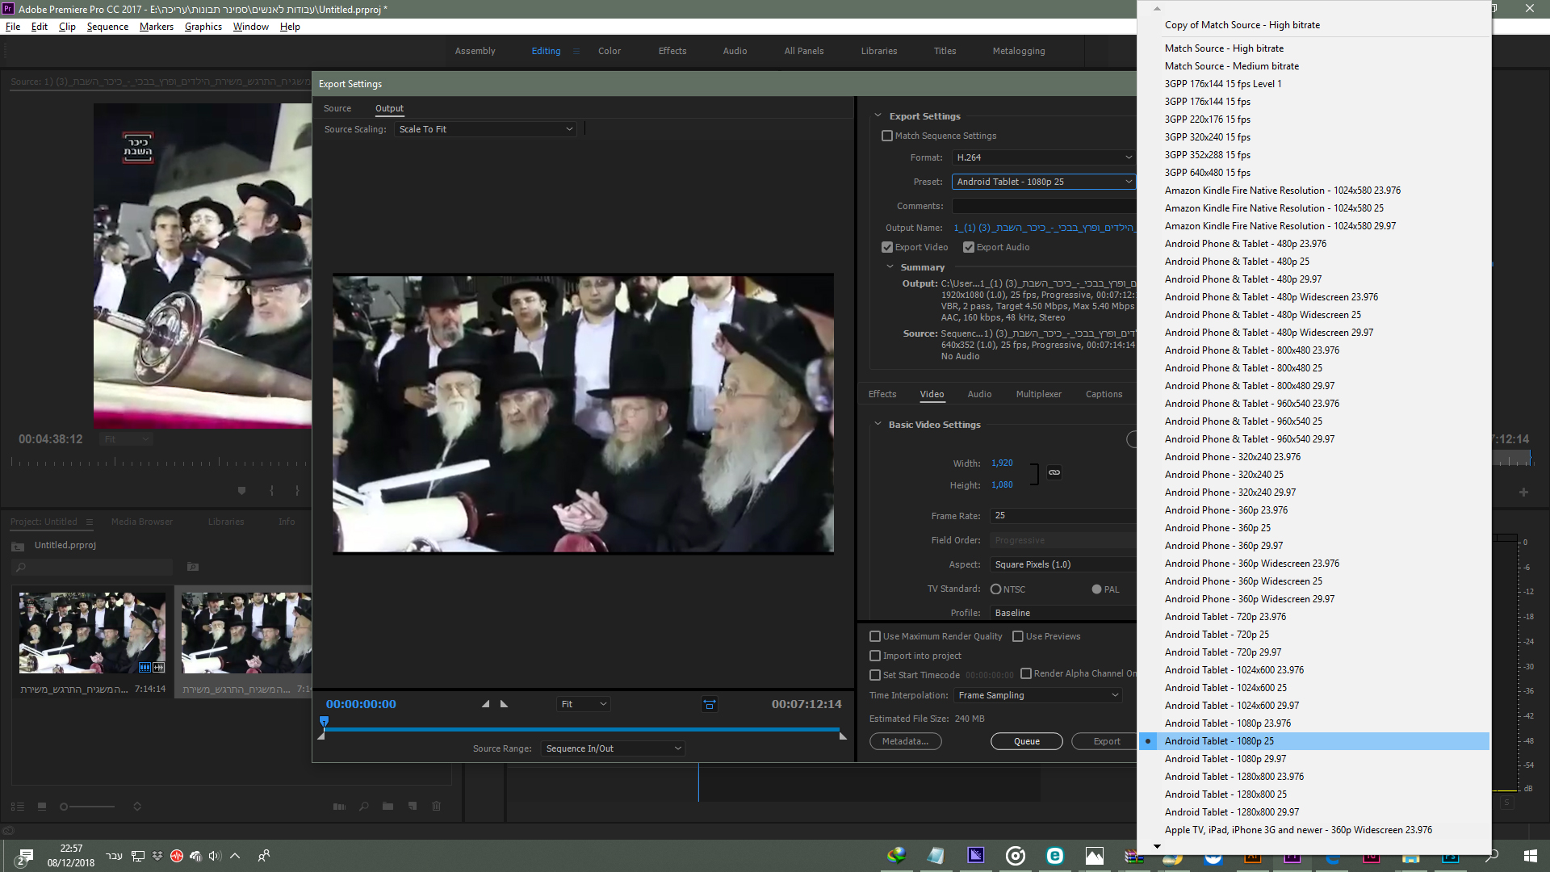The width and height of the screenshot is (1550, 872).
Task: Select Android Tablet - 720p 25 preset
Action: pos(1217,635)
